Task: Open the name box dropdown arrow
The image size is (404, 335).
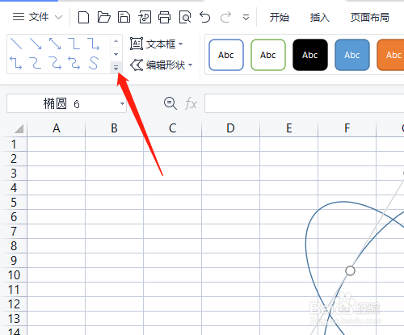Action: (122, 103)
